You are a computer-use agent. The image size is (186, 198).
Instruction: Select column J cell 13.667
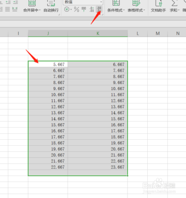pyautogui.click(x=48, y=113)
